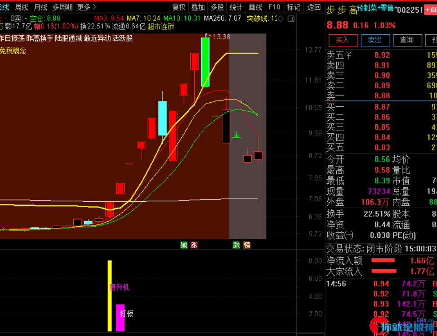Click the 大宗流入 value 1.77亿
Screen dimensions: 437x336
[x=422, y=271]
